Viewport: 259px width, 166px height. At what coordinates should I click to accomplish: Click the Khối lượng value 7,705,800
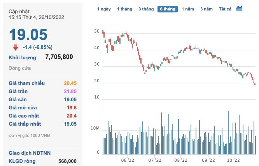[x=59, y=57]
